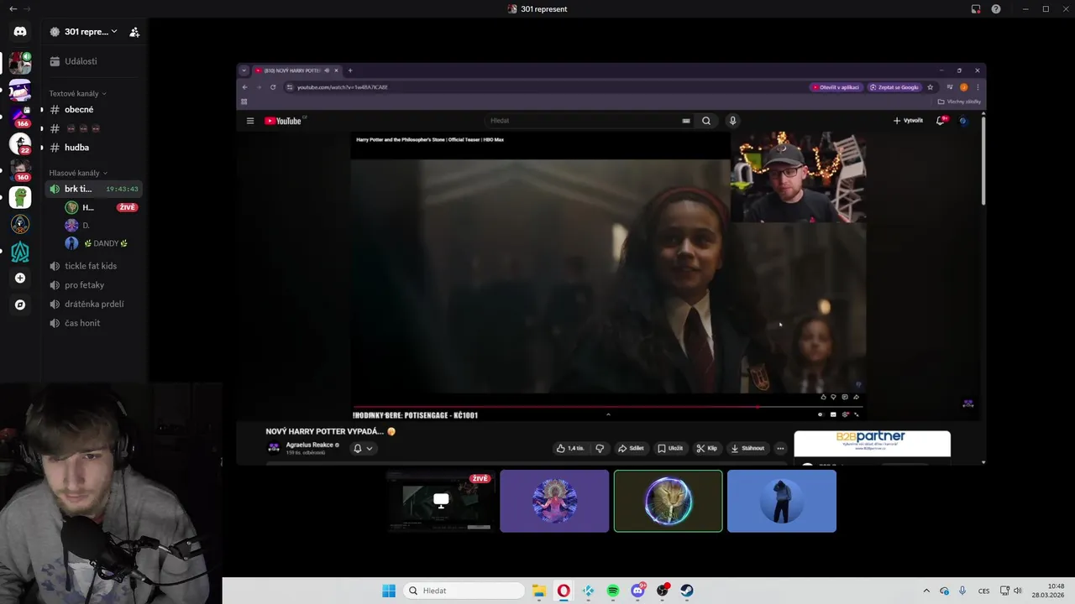This screenshot has height=604, width=1075.
Task: Open Windows Start menu
Action: [389, 591]
